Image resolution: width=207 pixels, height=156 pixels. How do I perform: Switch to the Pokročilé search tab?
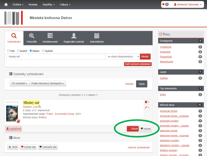pos(32,38)
